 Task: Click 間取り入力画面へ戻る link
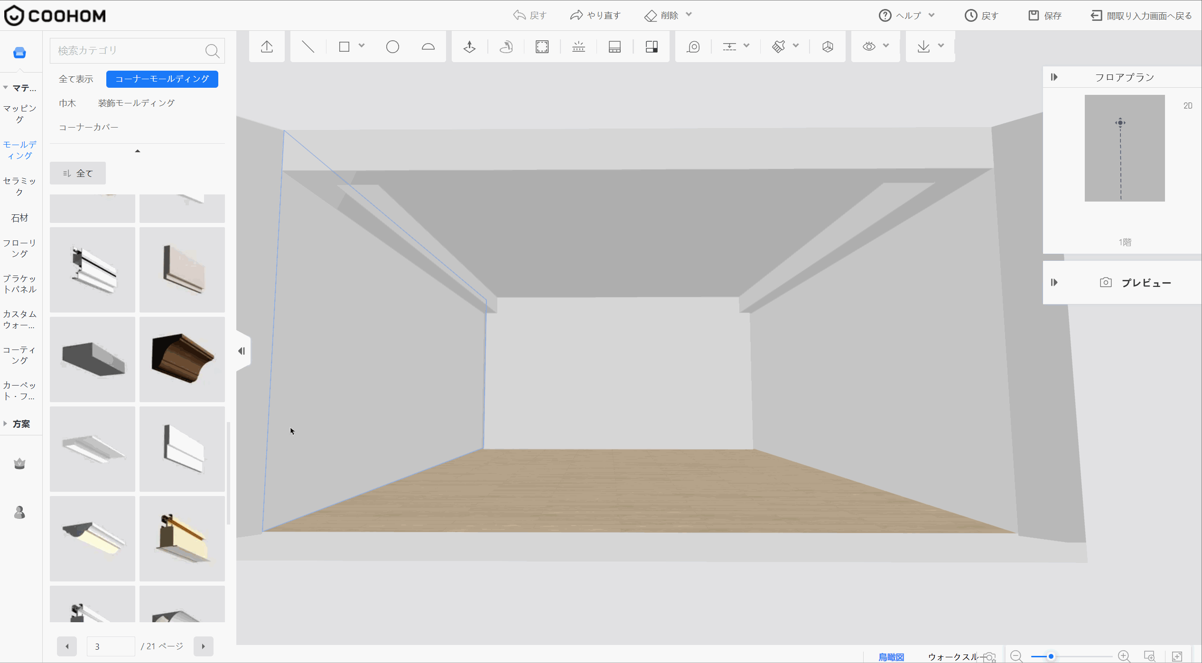tap(1141, 16)
